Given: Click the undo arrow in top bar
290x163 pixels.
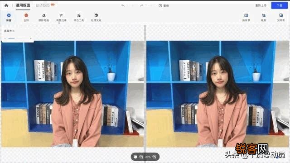Looking at the screenshot, I should pyautogui.click(x=123, y=5).
